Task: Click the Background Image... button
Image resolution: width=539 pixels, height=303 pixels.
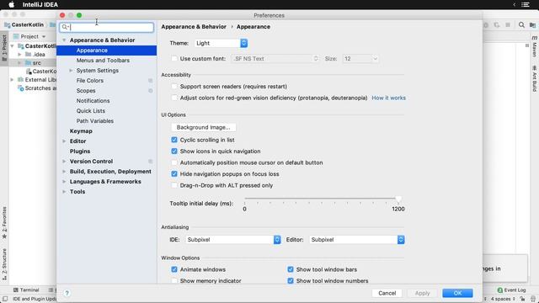Action: click(x=204, y=127)
